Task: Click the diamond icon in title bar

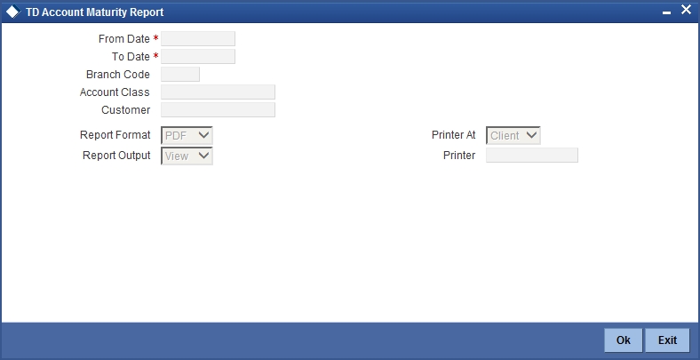Action: pyautogui.click(x=13, y=12)
